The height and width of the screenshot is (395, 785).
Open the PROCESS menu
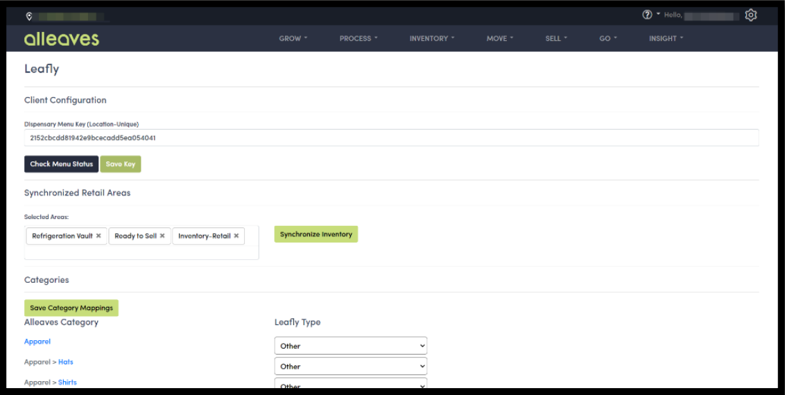(x=359, y=39)
